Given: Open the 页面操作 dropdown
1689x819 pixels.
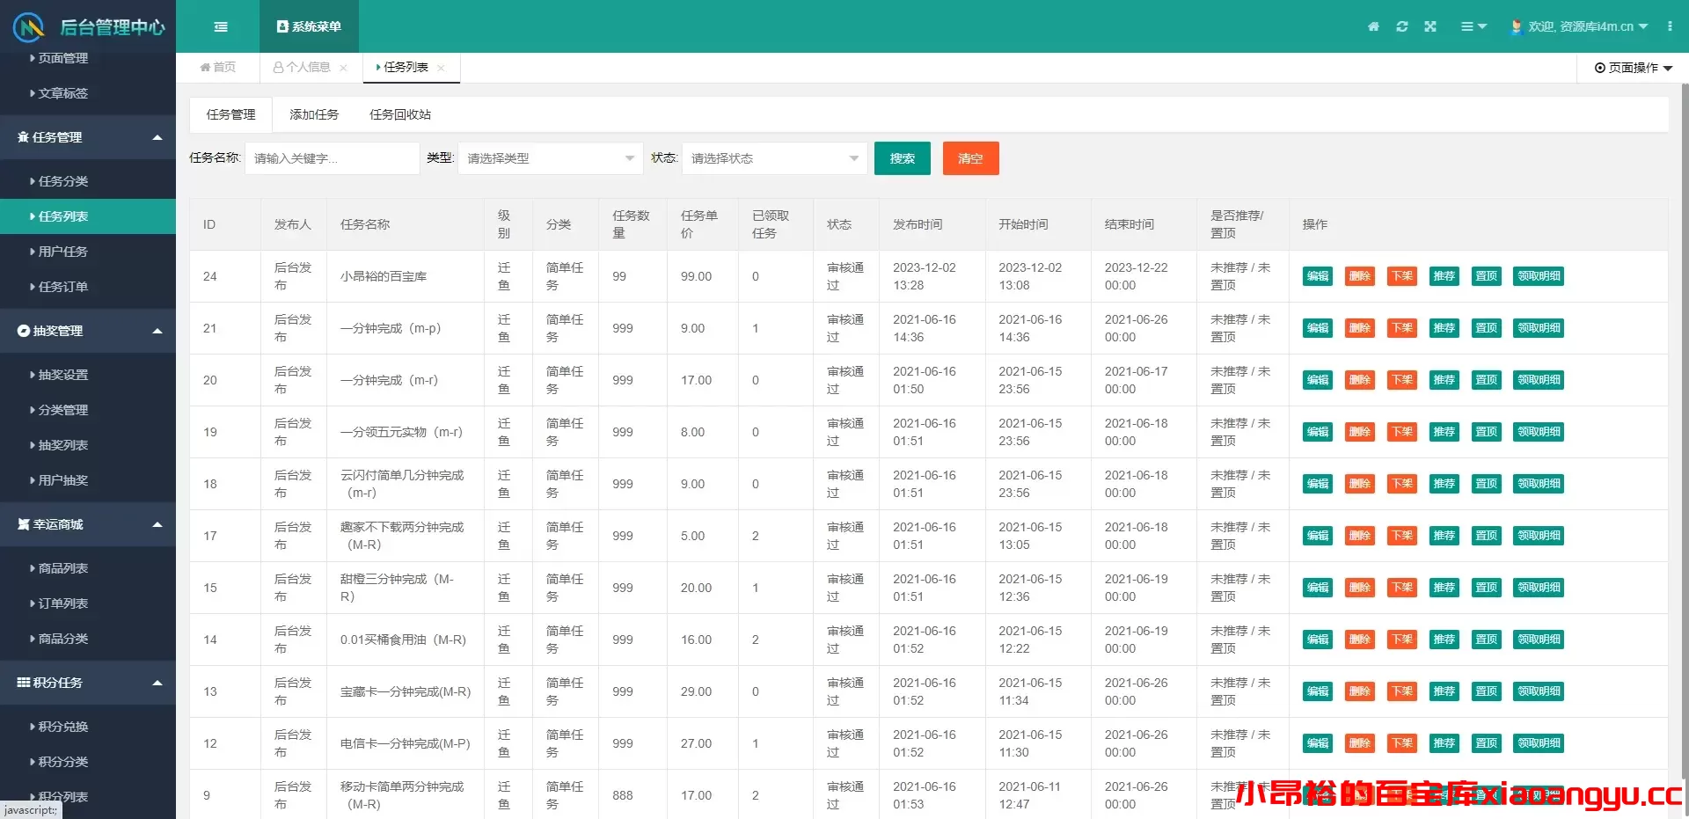Looking at the screenshot, I should (1632, 68).
